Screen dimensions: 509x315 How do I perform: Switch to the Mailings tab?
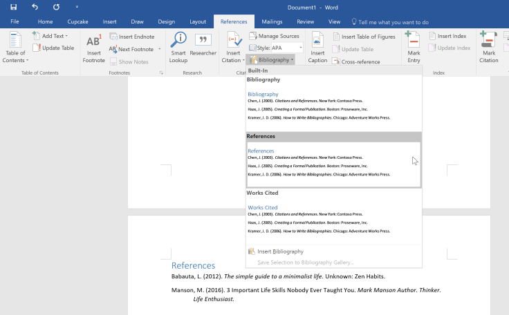(x=271, y=21)
